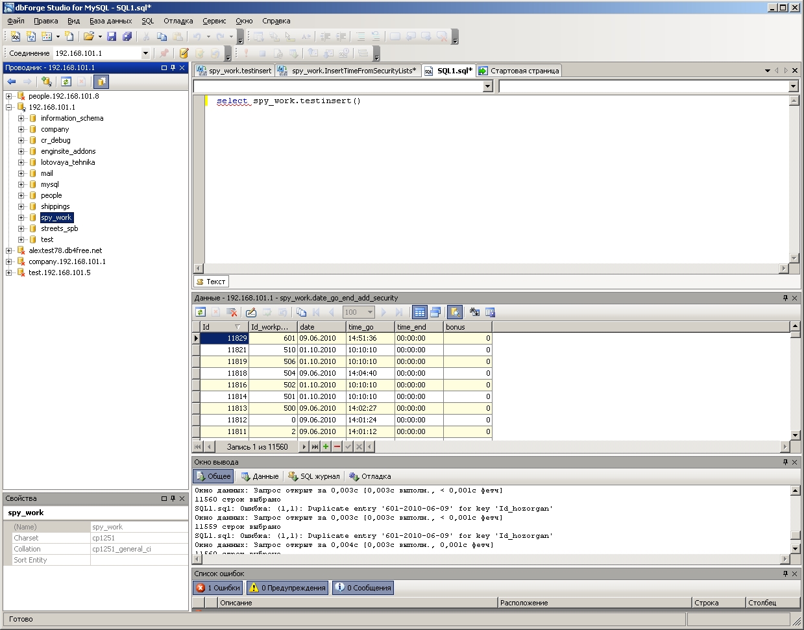
Task: Toggle the 0 Сообщения messages filter
Action: (x=363, y=588)
